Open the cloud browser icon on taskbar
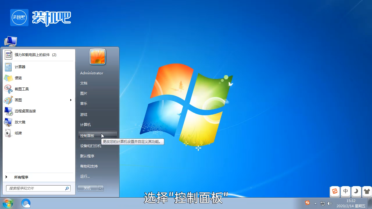Viewport: 372px width, 209px height. [x=26, y=203]
